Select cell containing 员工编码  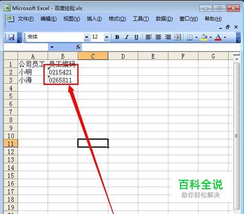coord(63,64)
